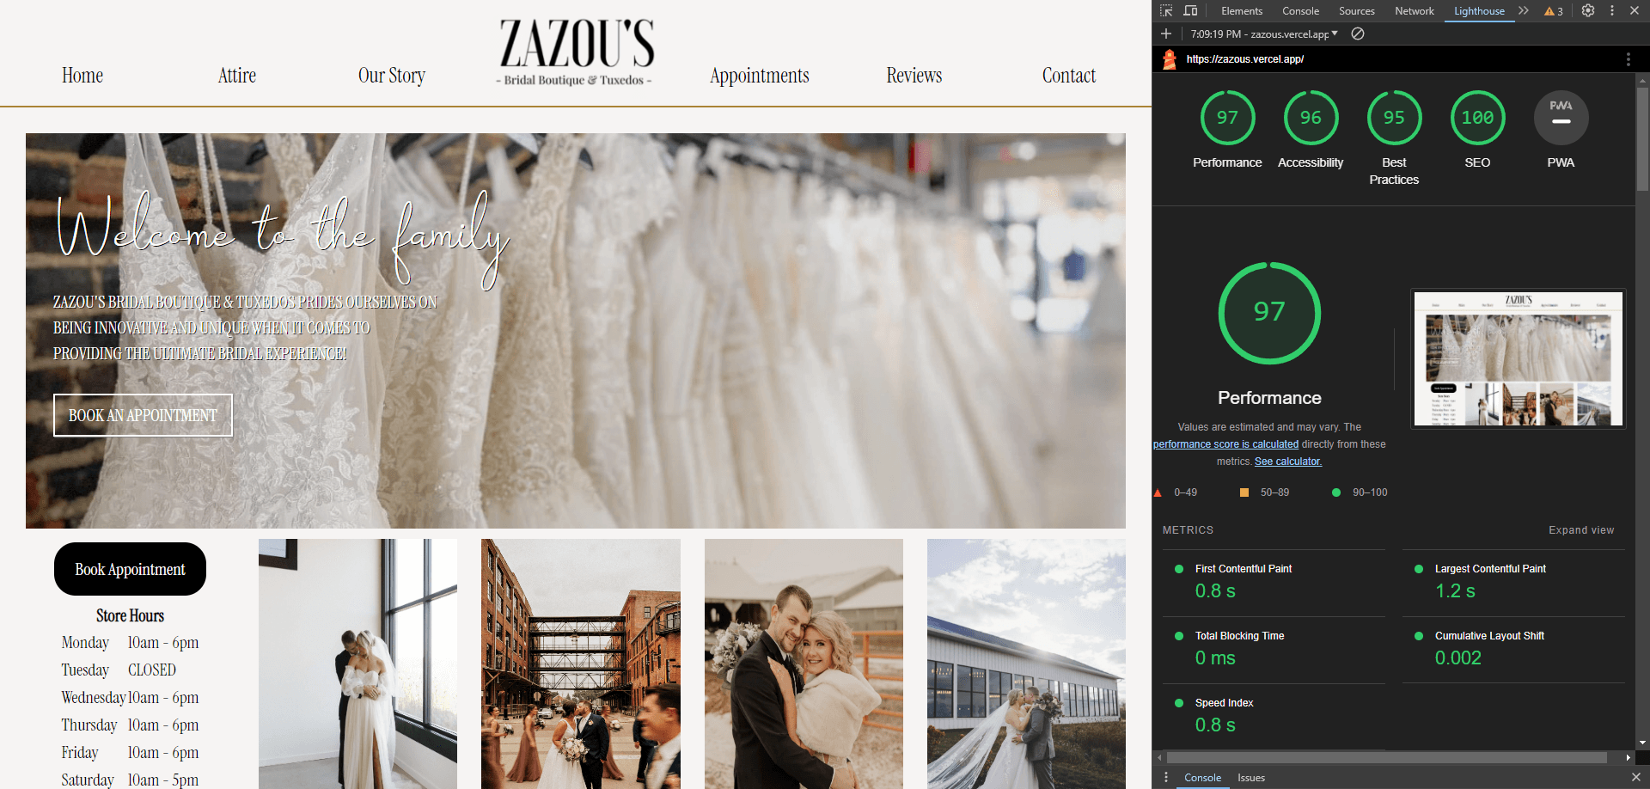Open the Network tab
The image size is (1650, 789).
[x=1415, y=11]
